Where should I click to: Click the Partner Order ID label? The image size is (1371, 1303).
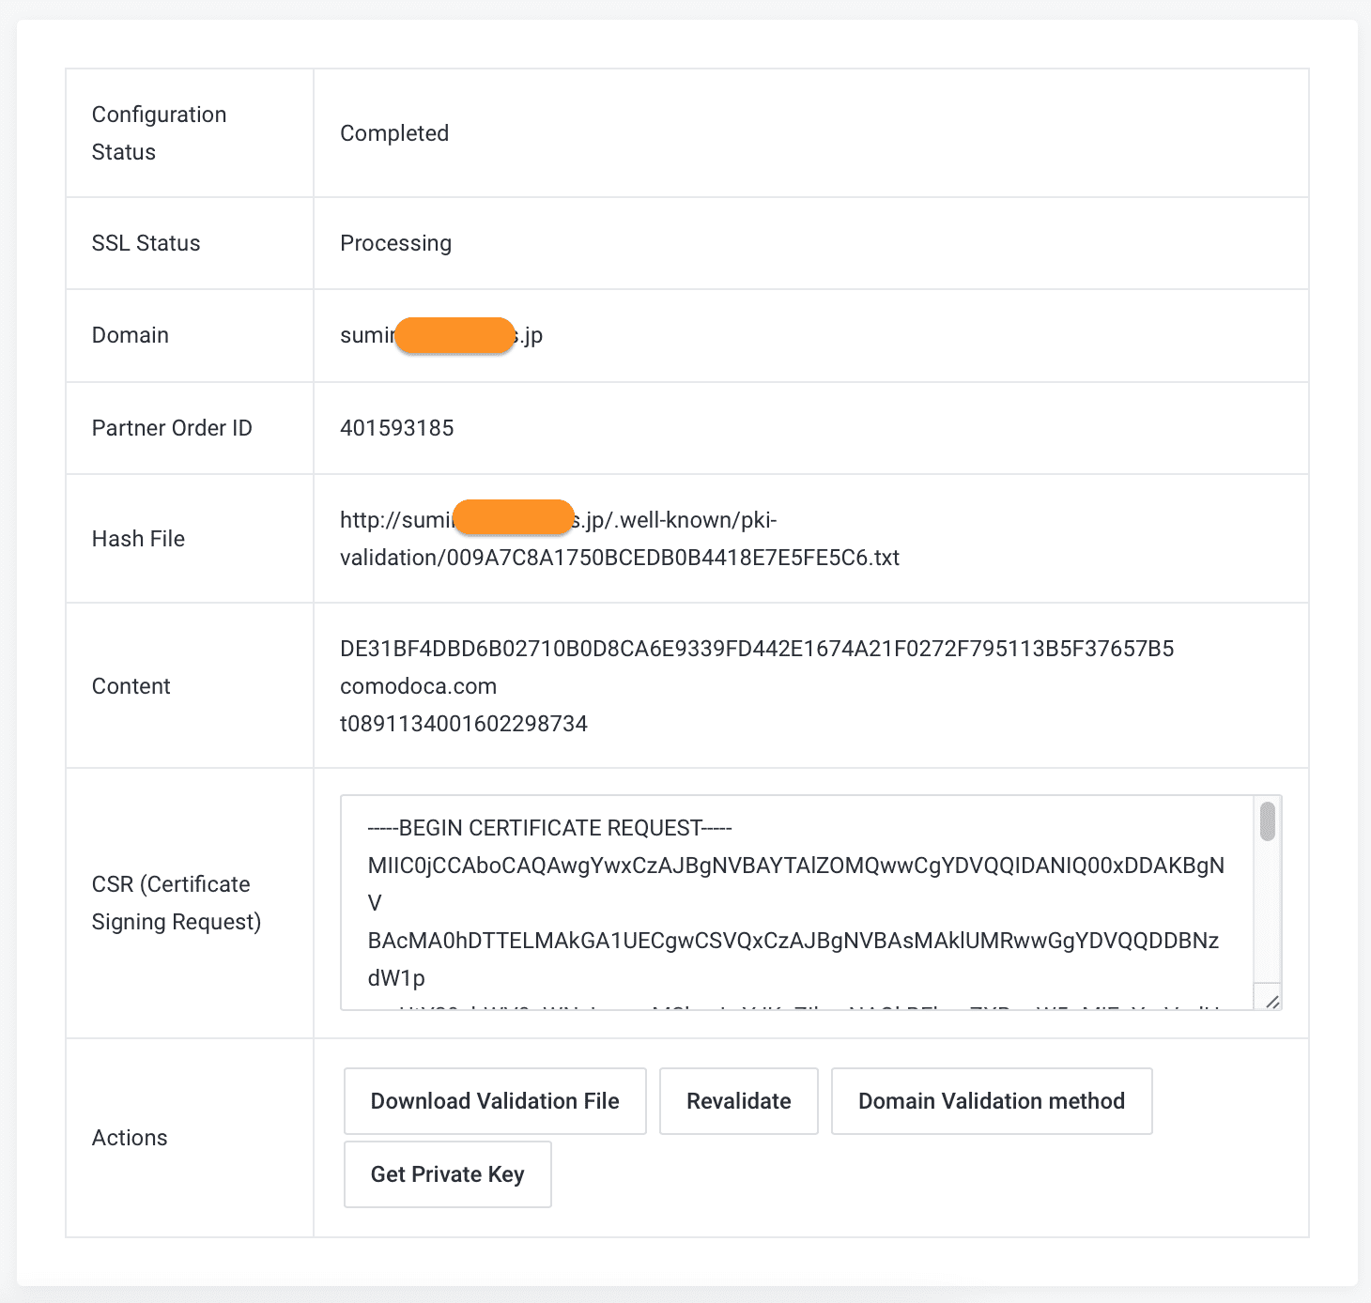click(172, 428)
